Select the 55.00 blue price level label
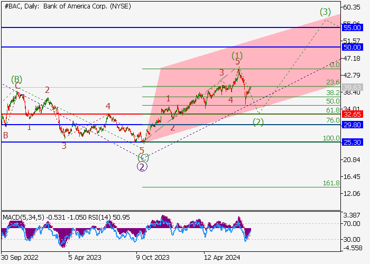The height and width of the screenshot is (264, 370). coord(351,27)
